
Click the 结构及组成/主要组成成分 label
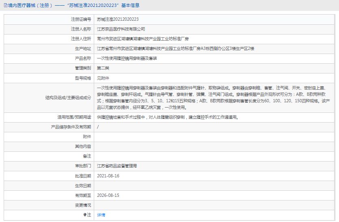coord(68,98)
